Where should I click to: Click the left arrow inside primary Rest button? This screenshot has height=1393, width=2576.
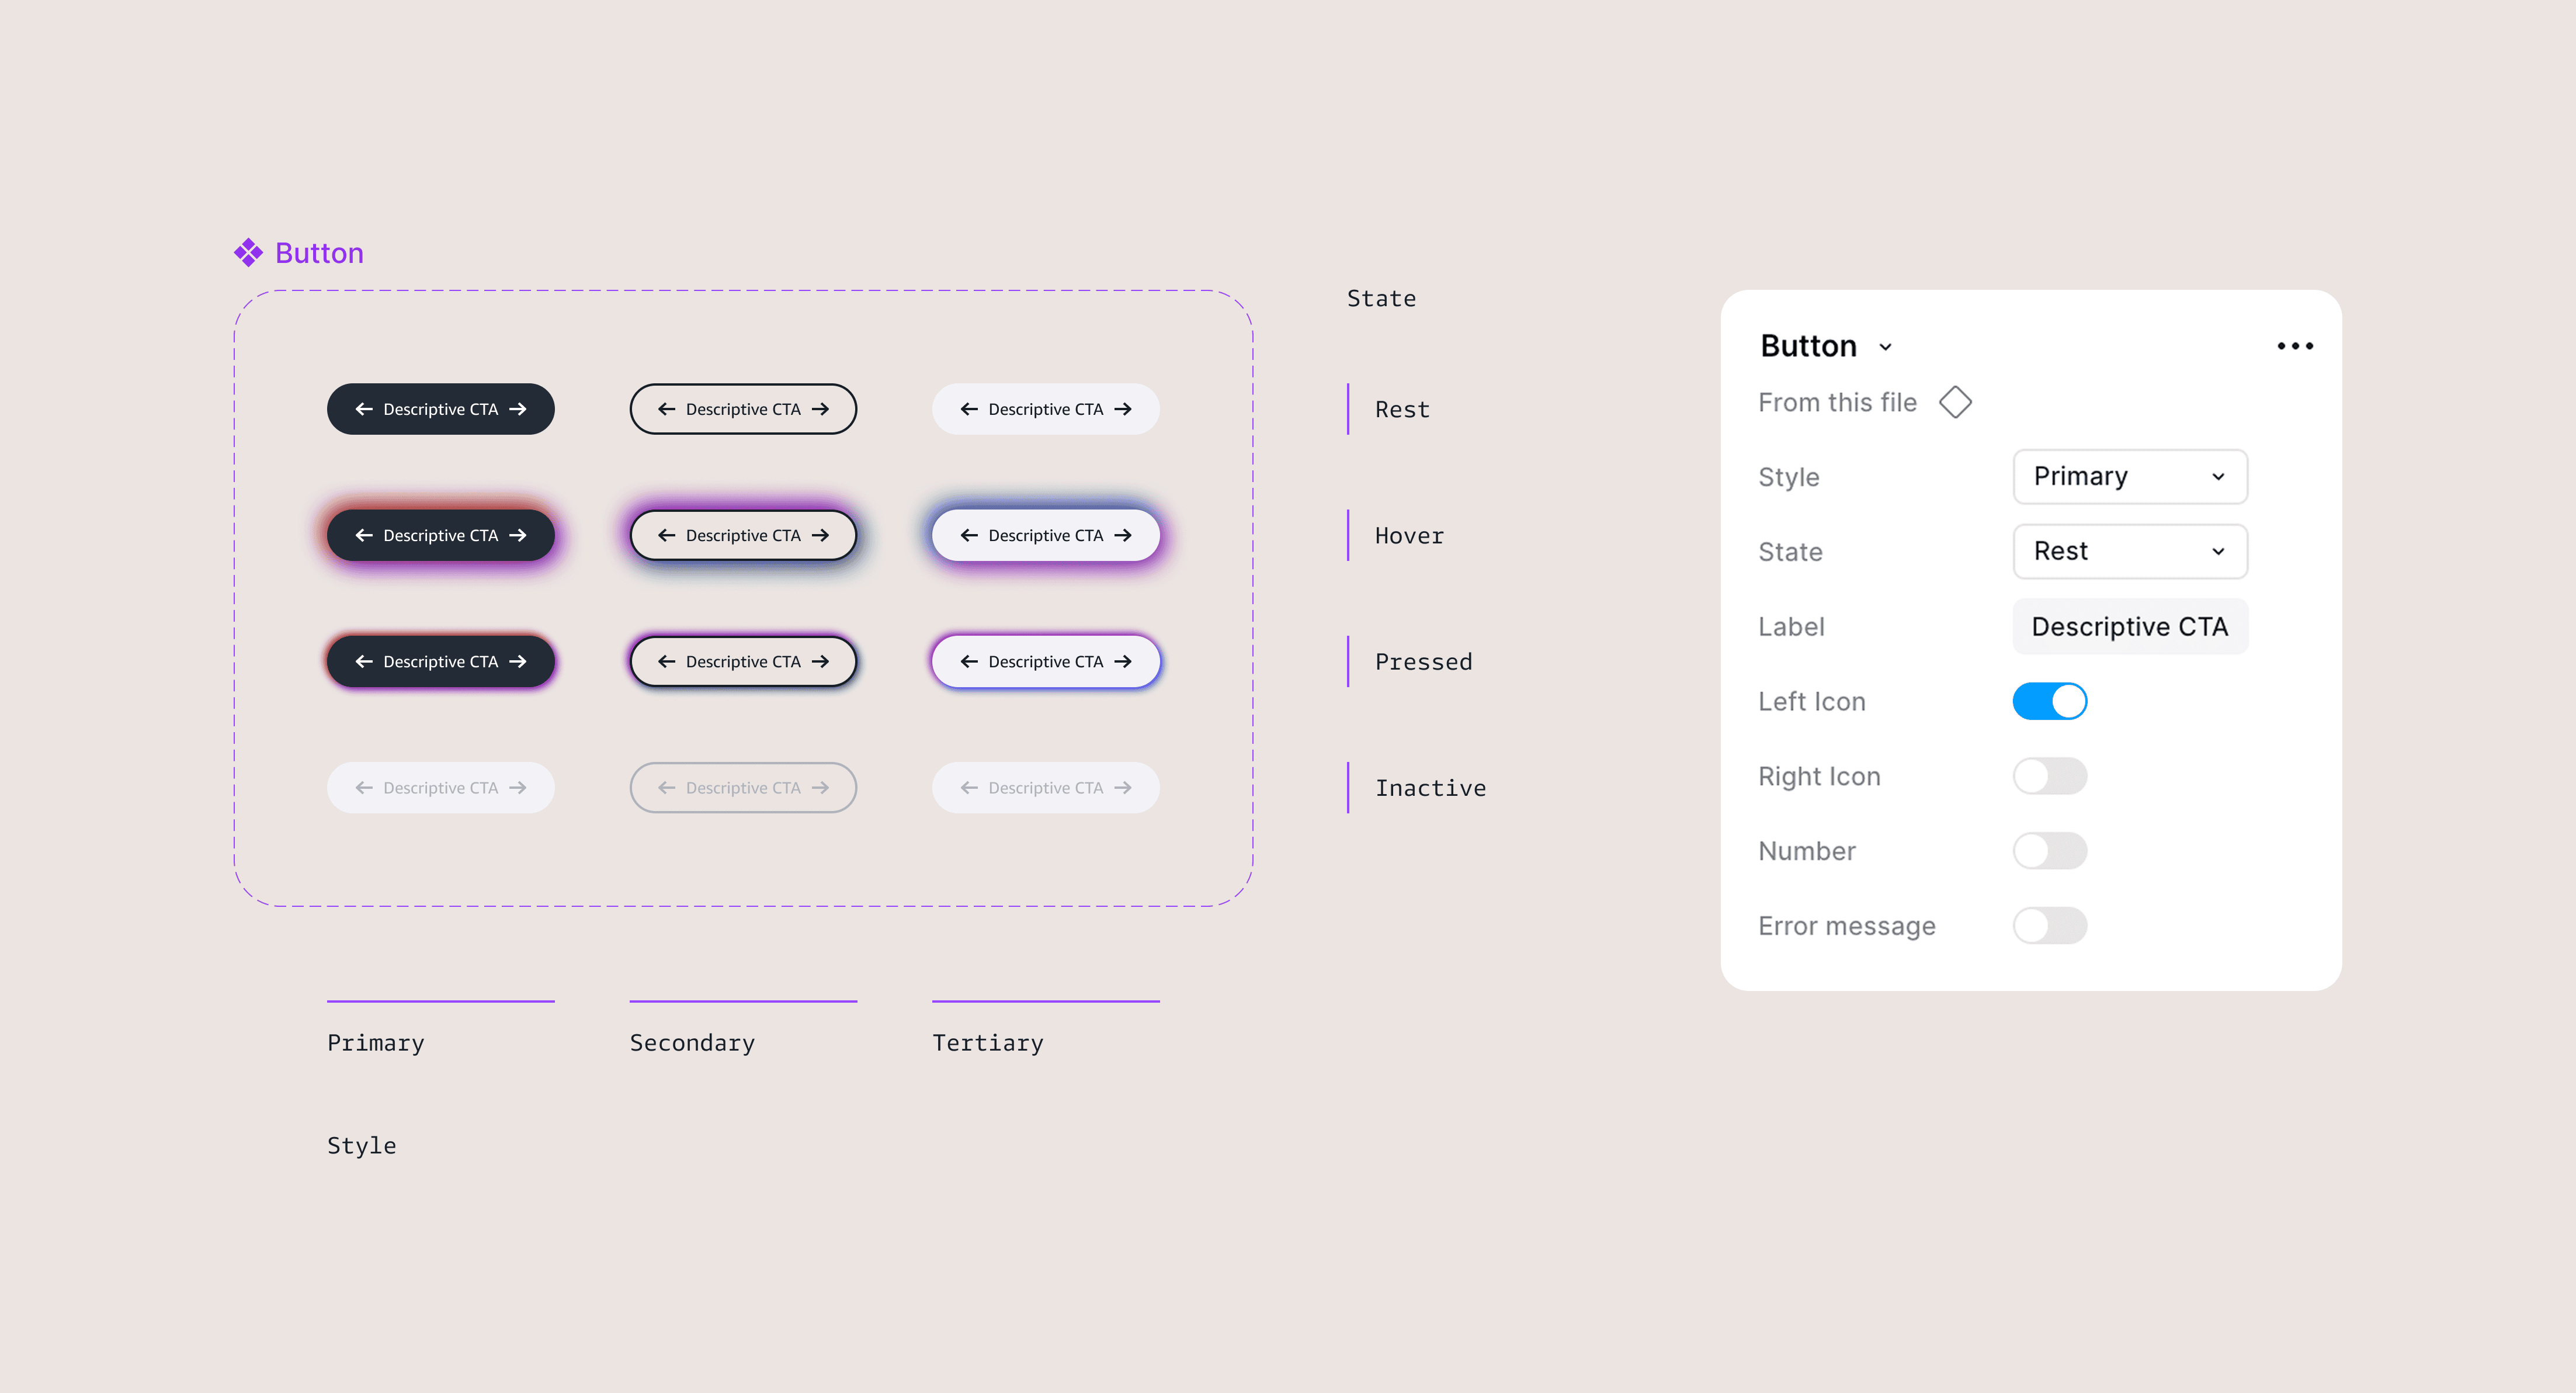[364, 408]
